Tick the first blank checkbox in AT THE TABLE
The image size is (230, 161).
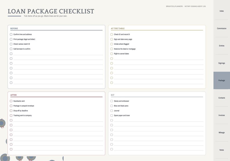pyautogui.click(x=112, y=59)
